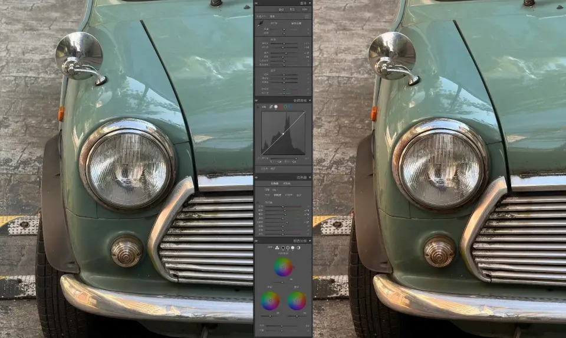Click the three-circle all-wheels color grading icon
This screenshot has height=338, width=566.
(277, 248)
